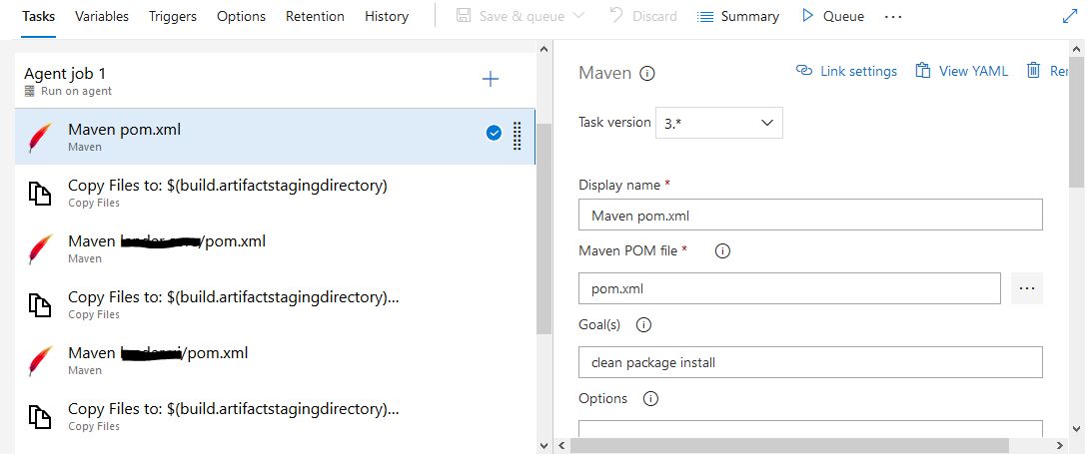Click the Link settings link

pyautogui.click(x=847, y=71)
